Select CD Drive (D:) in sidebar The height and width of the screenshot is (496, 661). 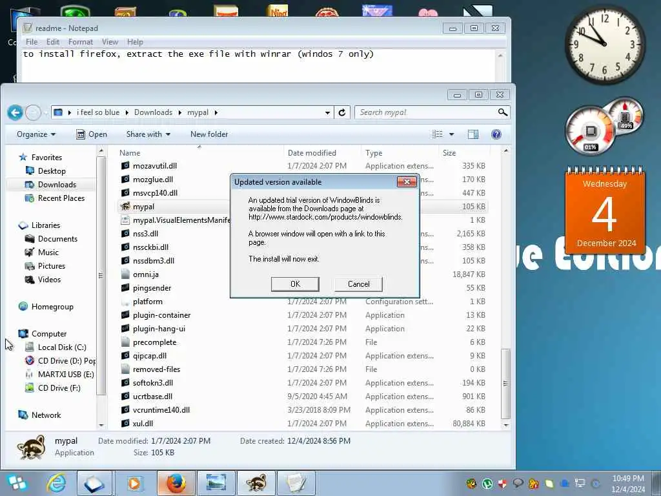point(60,360)
